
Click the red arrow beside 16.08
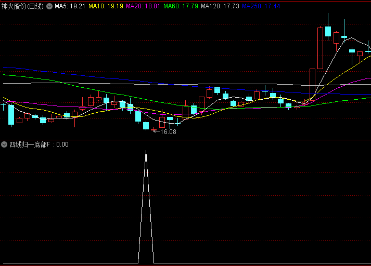pos(155,131)
